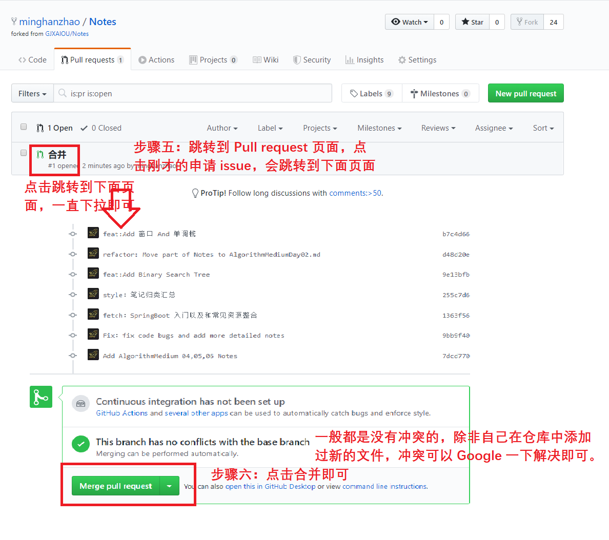The width and height of the screenshot is (609, 540).
Task: Open the GitHub Actions link
Action: (x=122, y=413)
